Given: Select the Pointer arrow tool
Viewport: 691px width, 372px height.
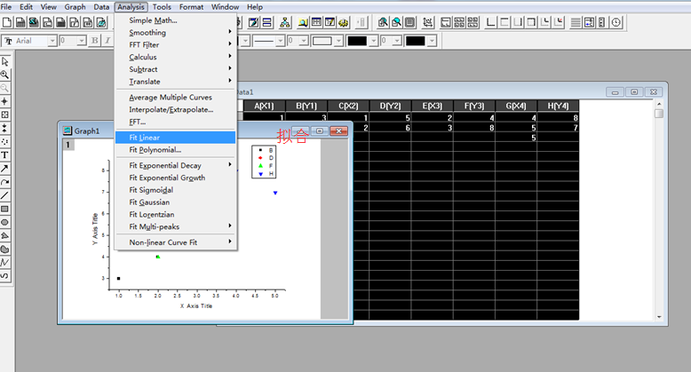Looking at the screenshot, I should [x=4, y=61].
